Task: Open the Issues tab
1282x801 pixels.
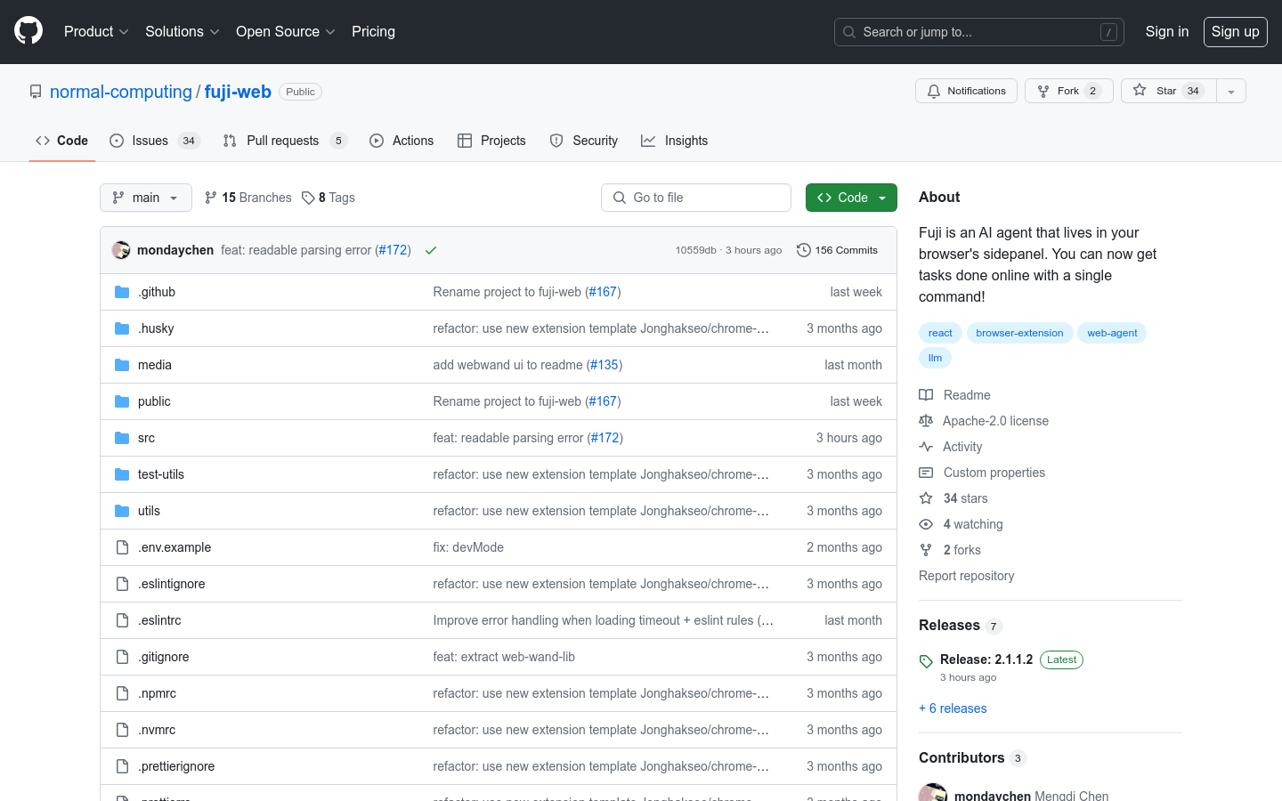Action: (155, 141)
